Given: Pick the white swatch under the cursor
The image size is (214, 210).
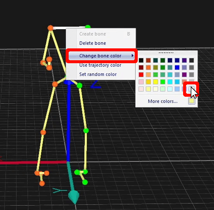Looking at the screenshot, I should pos(192,89).
